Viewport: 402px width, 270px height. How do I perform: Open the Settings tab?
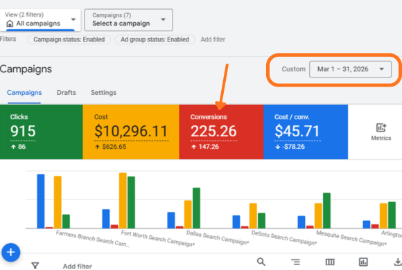tap(103, 93)
